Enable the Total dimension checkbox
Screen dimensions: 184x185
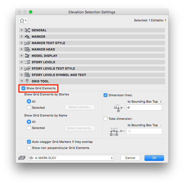click(106, 119)
